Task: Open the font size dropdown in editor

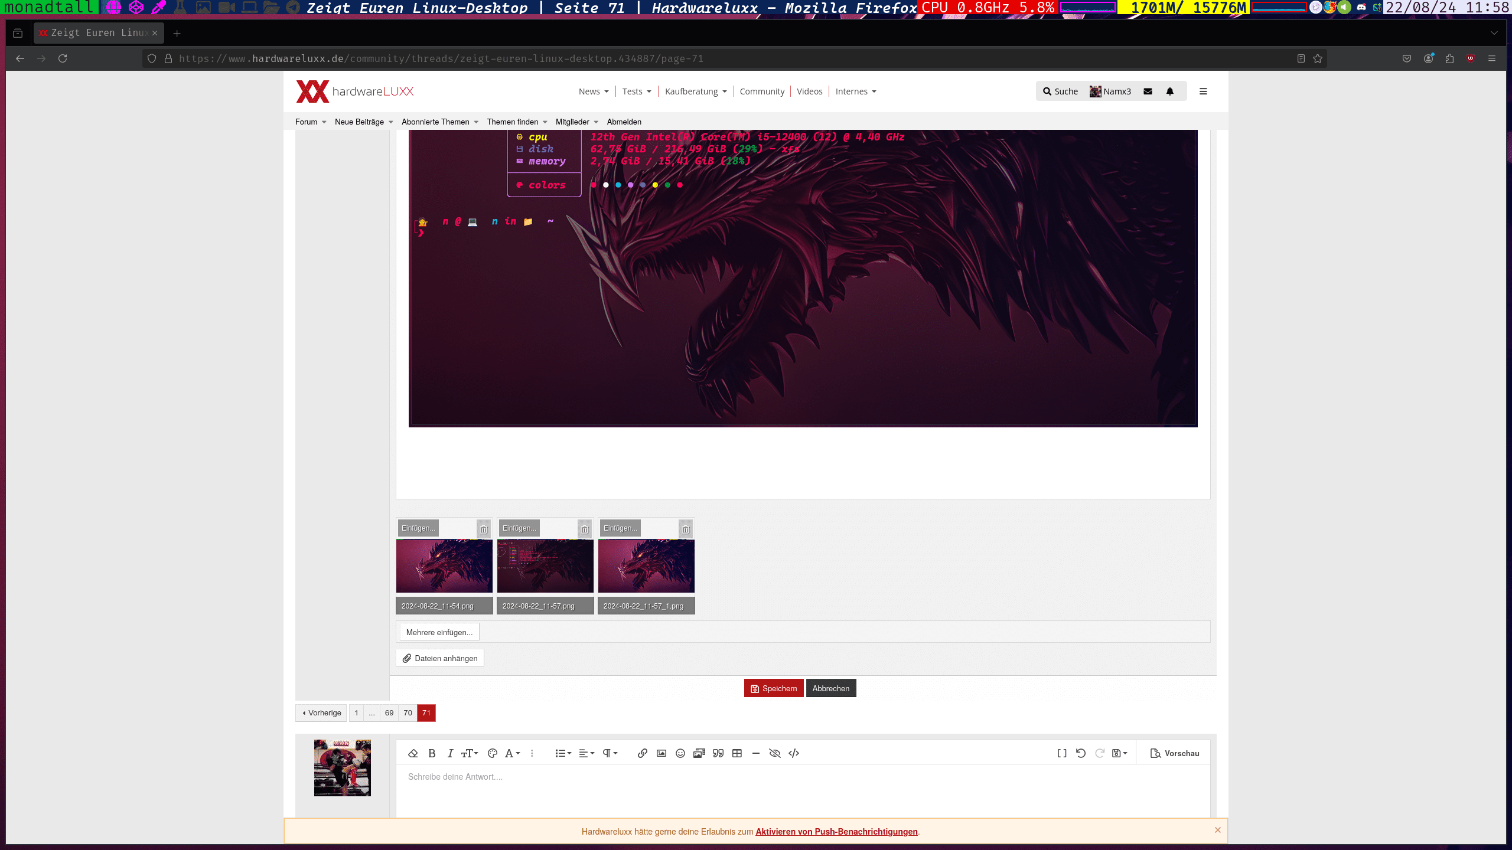Action: 470,753
